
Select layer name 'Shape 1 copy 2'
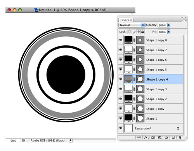(x=156, y=99)
